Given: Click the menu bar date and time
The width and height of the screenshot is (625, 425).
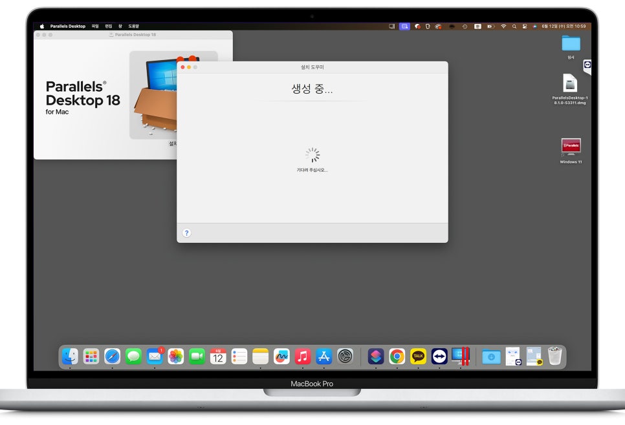Looking at the screenshot, I should pos(564,26).
